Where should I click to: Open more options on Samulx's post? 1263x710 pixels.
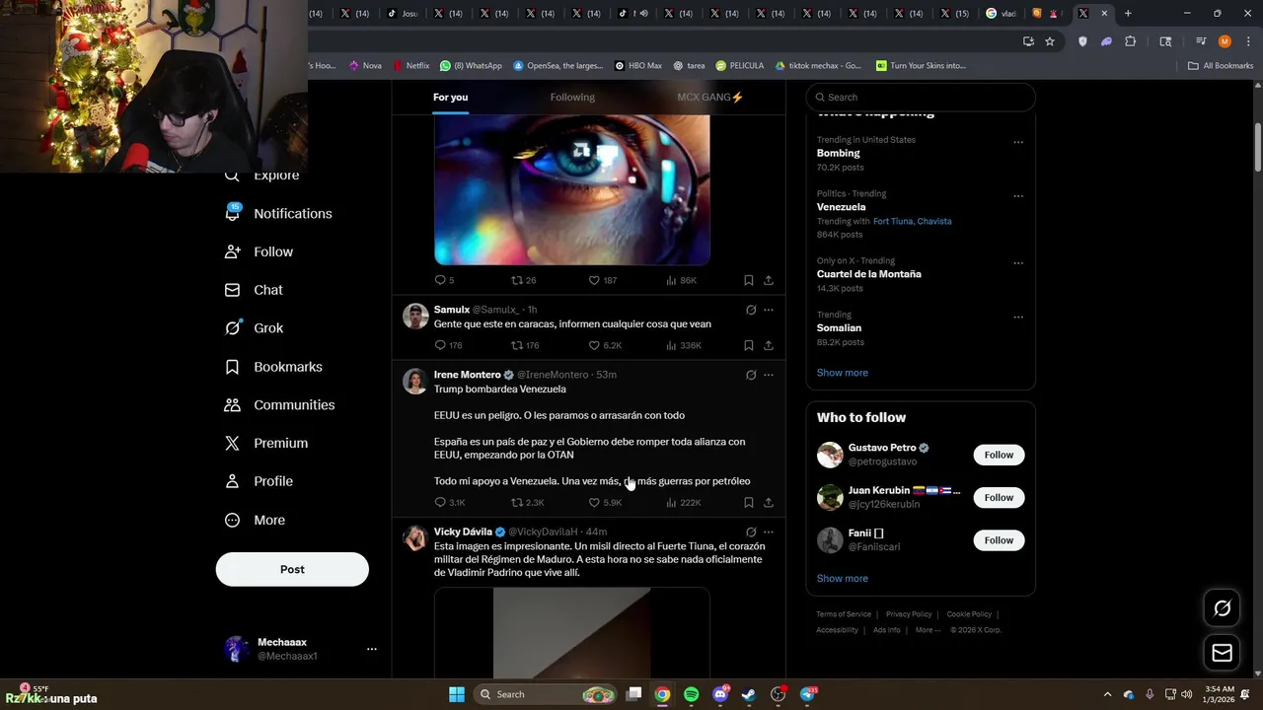pos(769,310)
